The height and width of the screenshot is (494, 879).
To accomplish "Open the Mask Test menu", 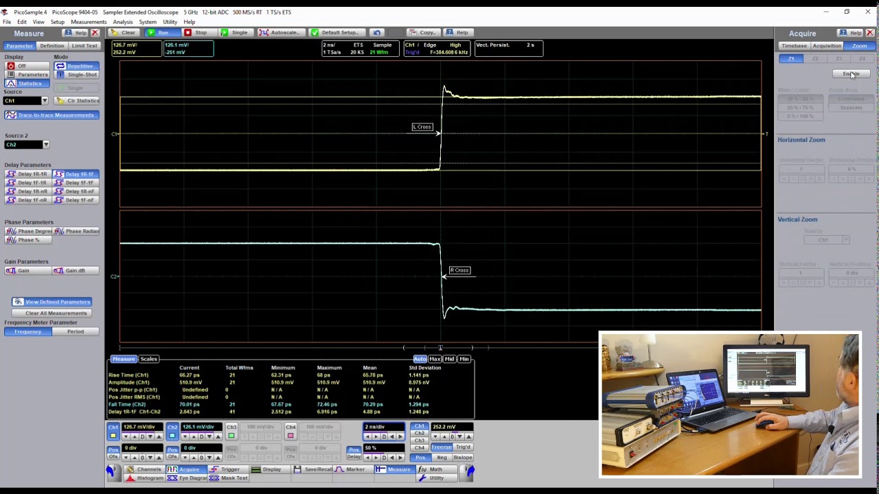I will (x=229, y=478).
